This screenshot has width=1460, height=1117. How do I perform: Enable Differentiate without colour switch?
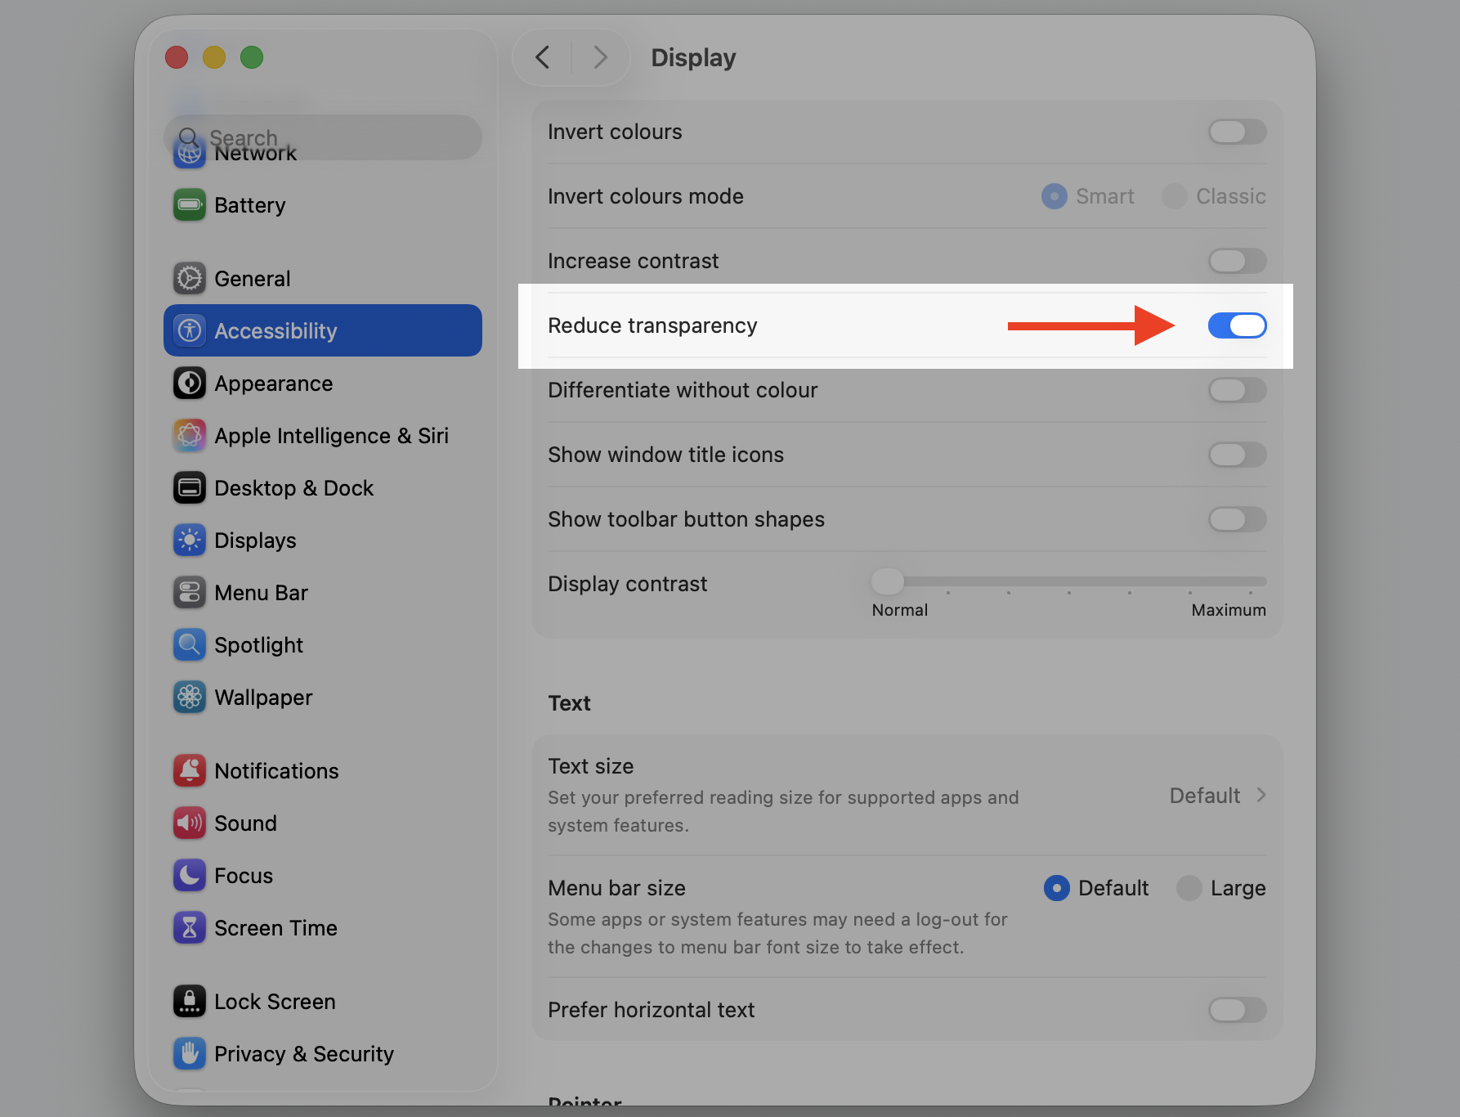[1238, 390]
